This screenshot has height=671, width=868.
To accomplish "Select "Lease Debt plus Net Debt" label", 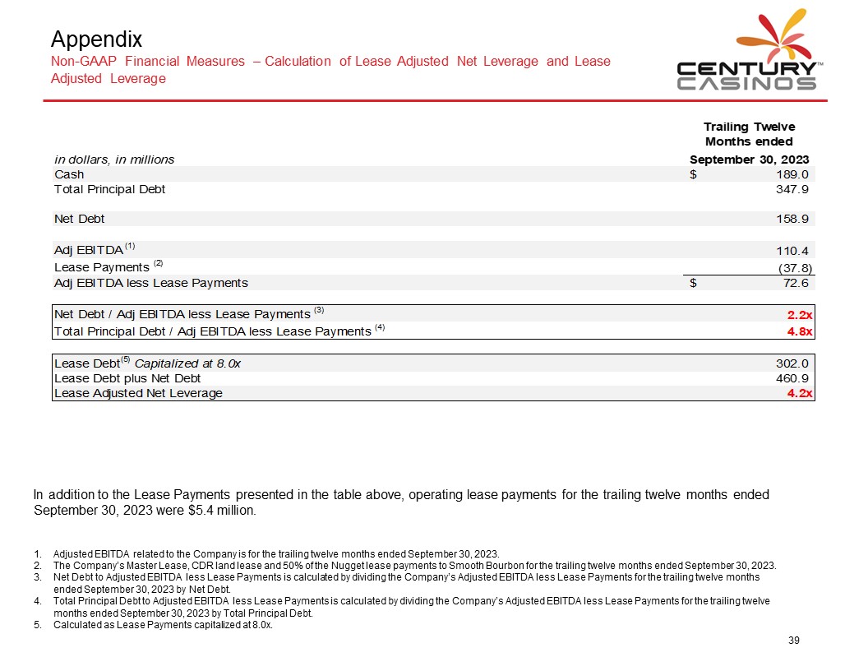I will (127, 378).
